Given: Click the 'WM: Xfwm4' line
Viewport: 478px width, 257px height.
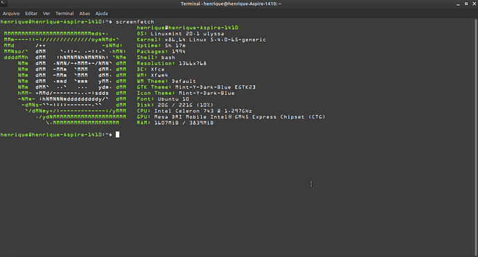Looking at the screenshot, I should click(x=152, y=76).
